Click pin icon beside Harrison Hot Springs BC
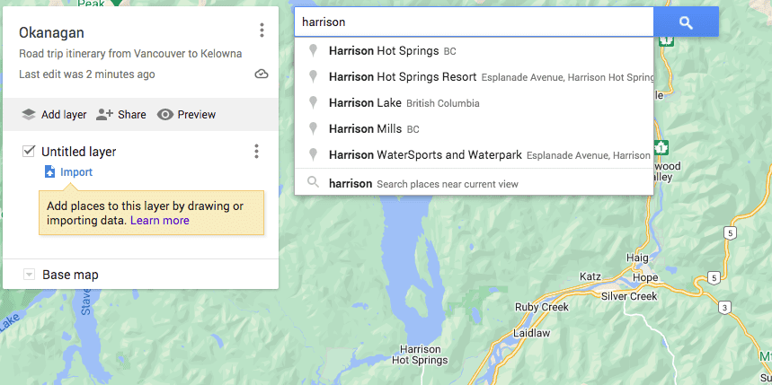 coord(313,50)
